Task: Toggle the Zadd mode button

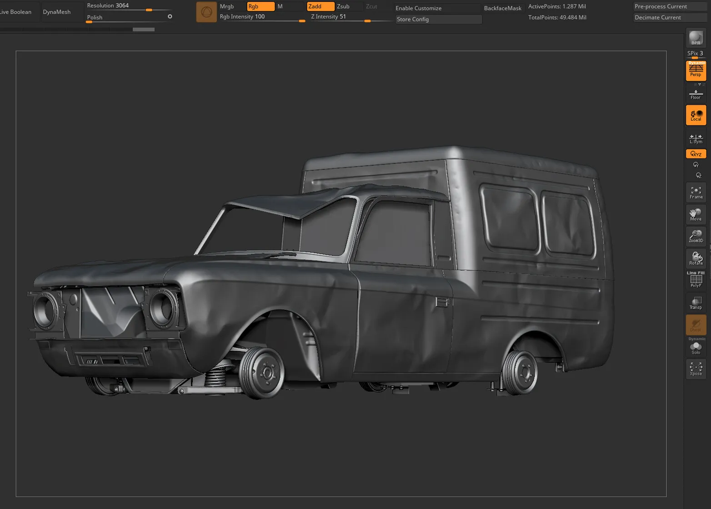Action: click(x=320, y=6)
